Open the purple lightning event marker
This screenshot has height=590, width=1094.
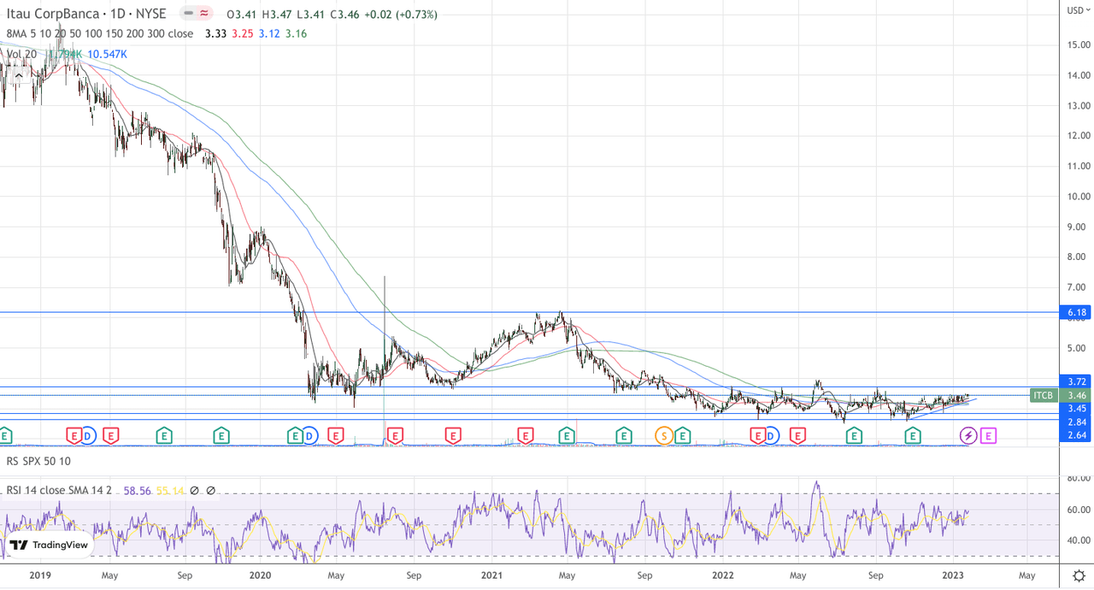(968, 436)
